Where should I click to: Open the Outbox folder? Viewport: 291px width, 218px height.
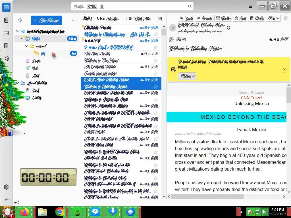click(47, 98)
